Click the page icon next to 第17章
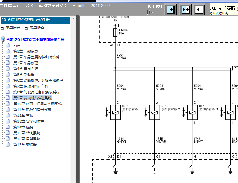Viewport: 238px width, 183px height. [x=8, y=144]
